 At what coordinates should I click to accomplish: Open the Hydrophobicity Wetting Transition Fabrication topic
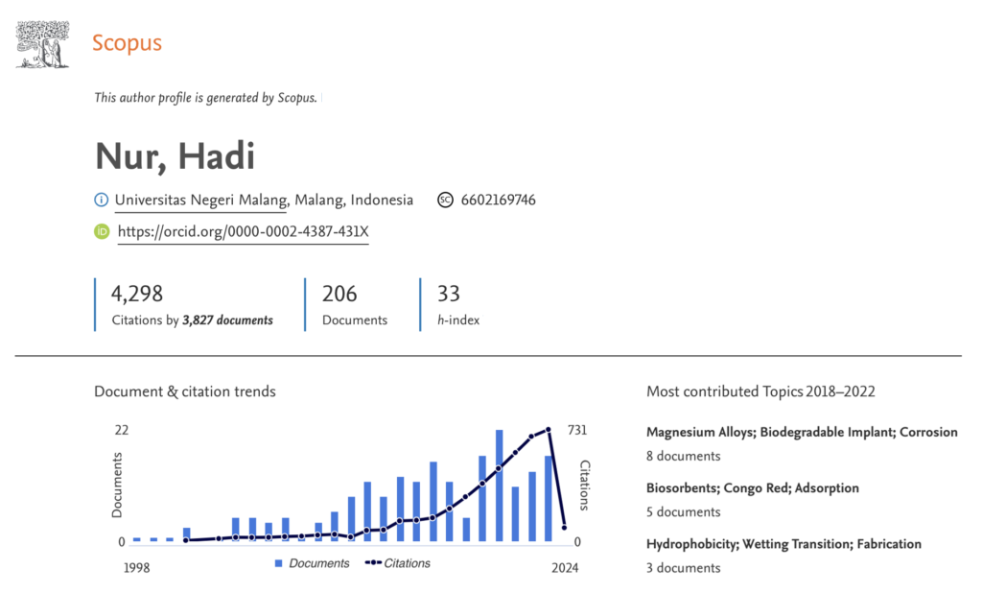click(x=783, y=544)
